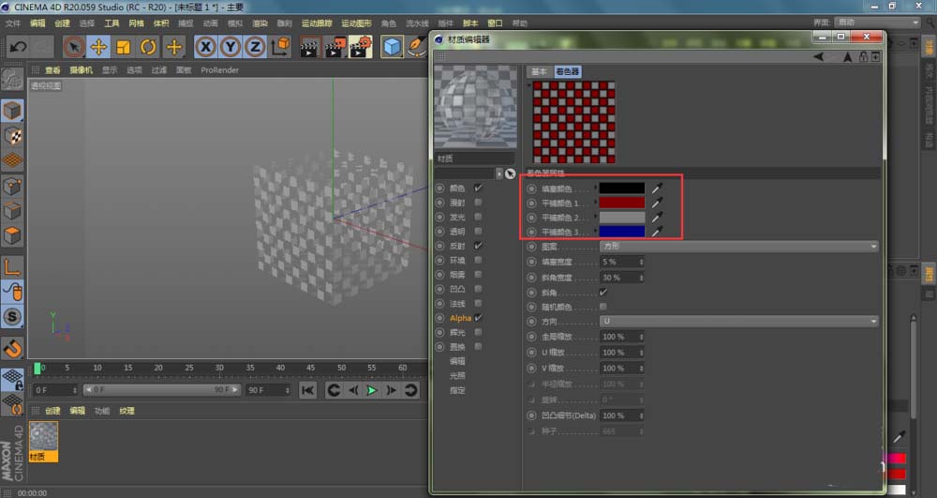Select Texture mode checkered cube icon
The width and height of the screenshot is (937, 498).
pyautogui.click(x=12, y=136)
